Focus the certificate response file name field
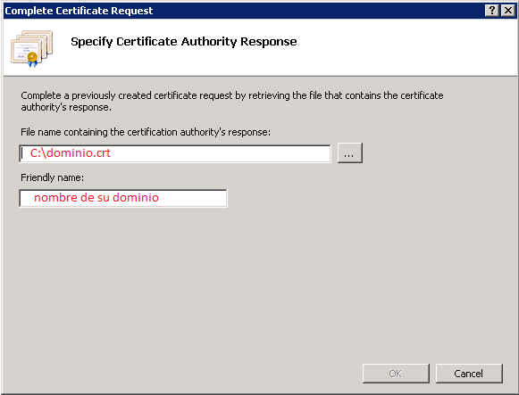 pos(175,153)
